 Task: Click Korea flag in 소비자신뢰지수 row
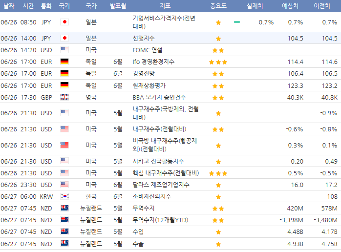point(64,196)
